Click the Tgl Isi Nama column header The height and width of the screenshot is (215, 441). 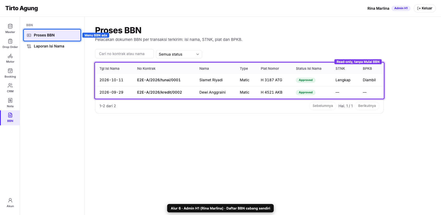(x=109, y=68)
